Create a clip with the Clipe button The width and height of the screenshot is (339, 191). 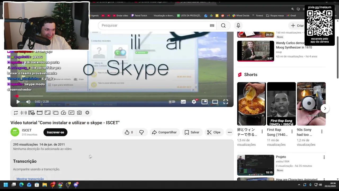click(x=214, y=132)
